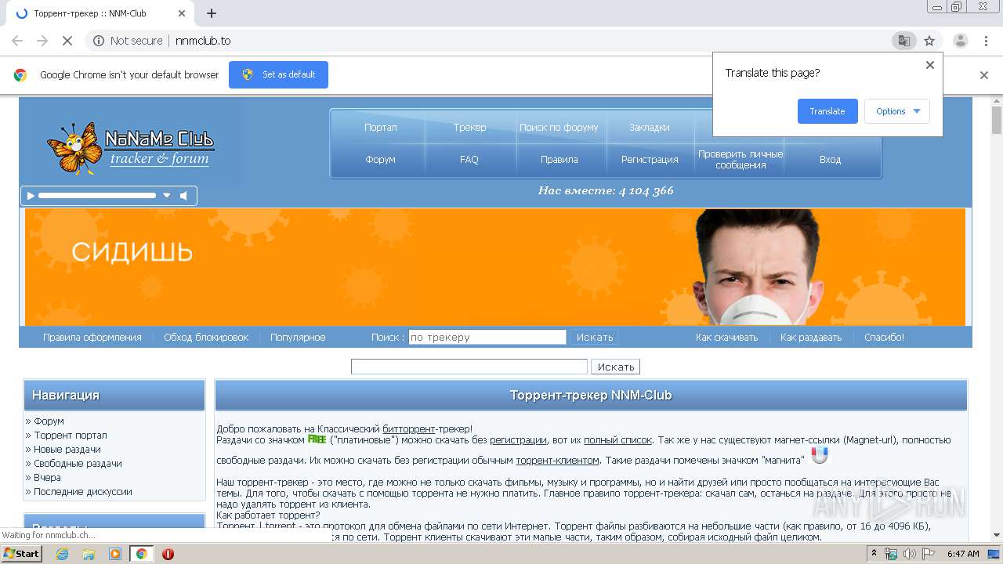Follow the битторрент link
Screen dimensions: 1003x564
click(x=409, y=429)
